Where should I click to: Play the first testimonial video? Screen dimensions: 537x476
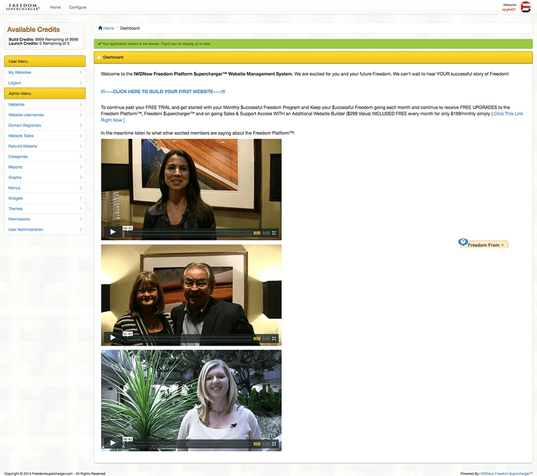click(x=112, y=232)
